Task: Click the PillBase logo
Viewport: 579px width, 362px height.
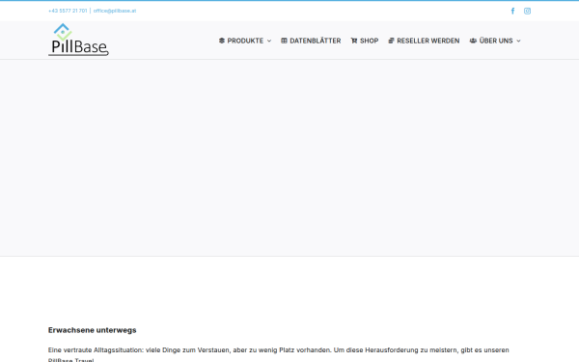Action: (x=78, y=40)
